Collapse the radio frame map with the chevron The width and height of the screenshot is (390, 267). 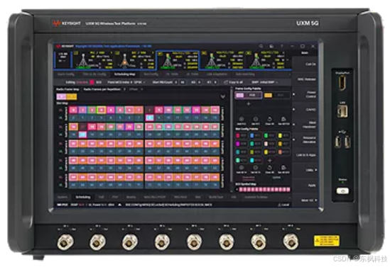pyautogui.click(x=223, y=96)
